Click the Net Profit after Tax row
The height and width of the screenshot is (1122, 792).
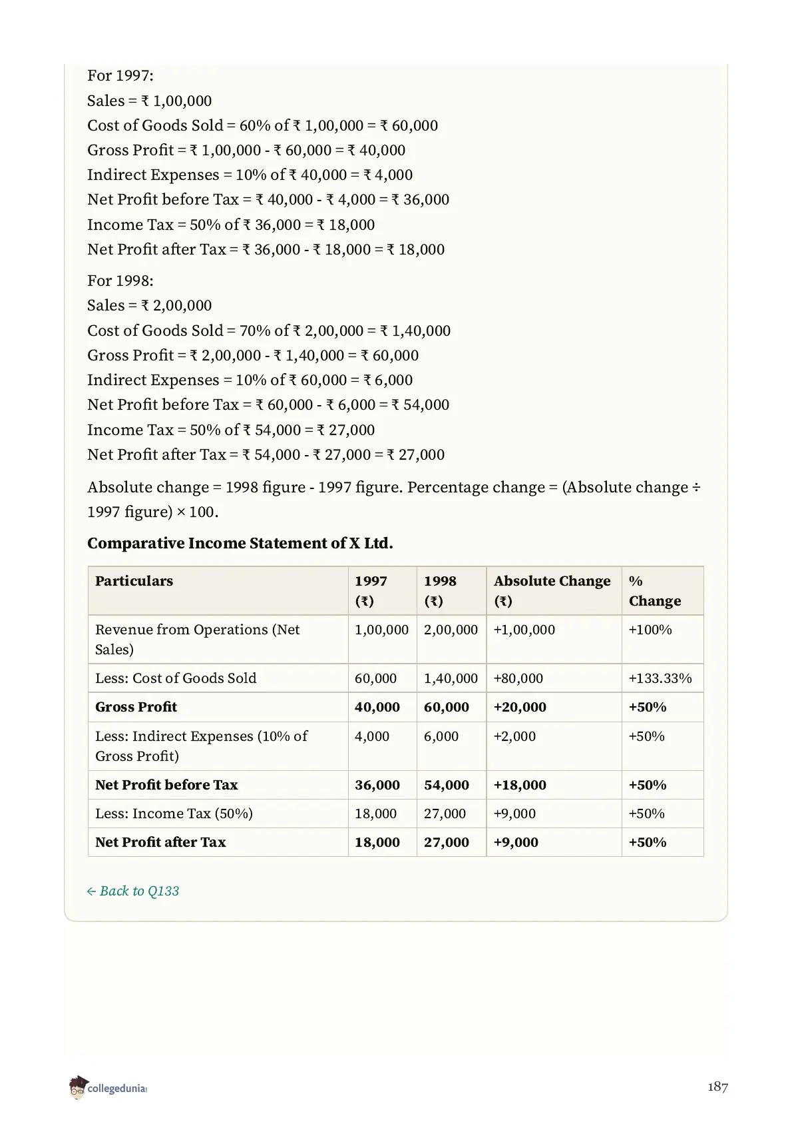click(395, 842)
